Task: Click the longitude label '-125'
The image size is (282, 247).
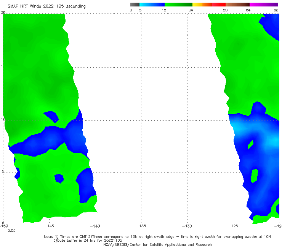Action: [233, 226]
